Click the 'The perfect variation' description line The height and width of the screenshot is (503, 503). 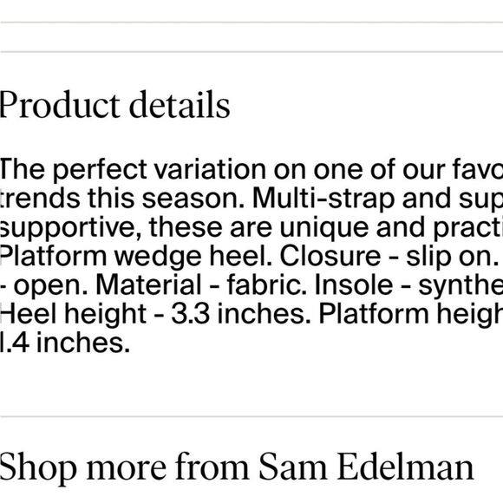click(251, 169)
